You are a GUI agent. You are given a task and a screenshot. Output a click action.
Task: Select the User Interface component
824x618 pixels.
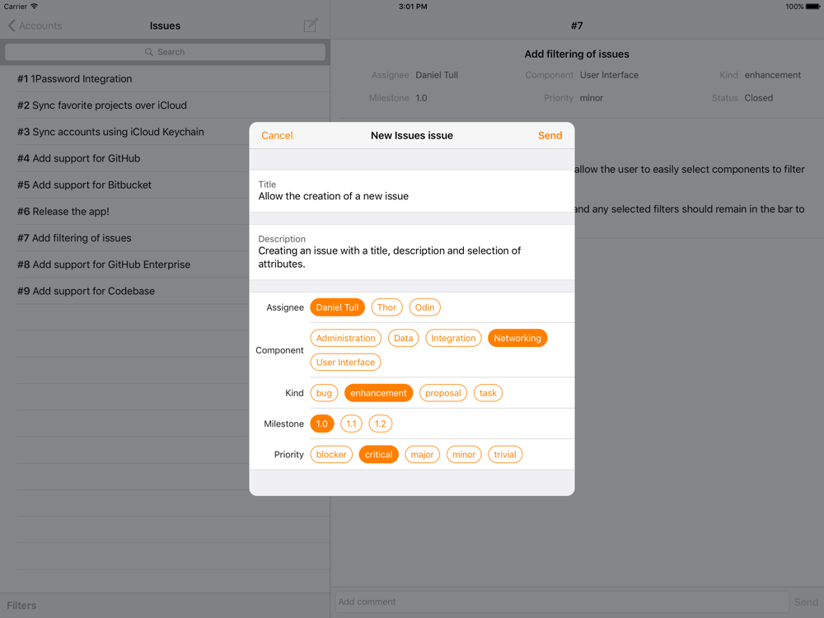point(345,362)
